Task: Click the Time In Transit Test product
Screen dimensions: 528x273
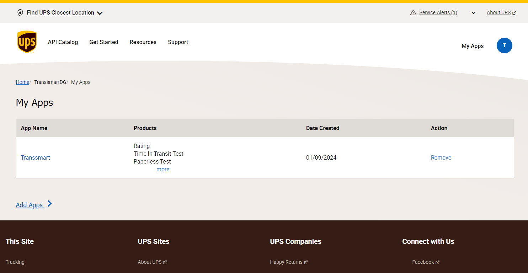Action: (x=159, y=154)
